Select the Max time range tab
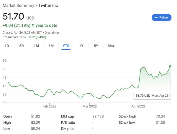Viewport: 177px width, 134px height. coord(111,46)
